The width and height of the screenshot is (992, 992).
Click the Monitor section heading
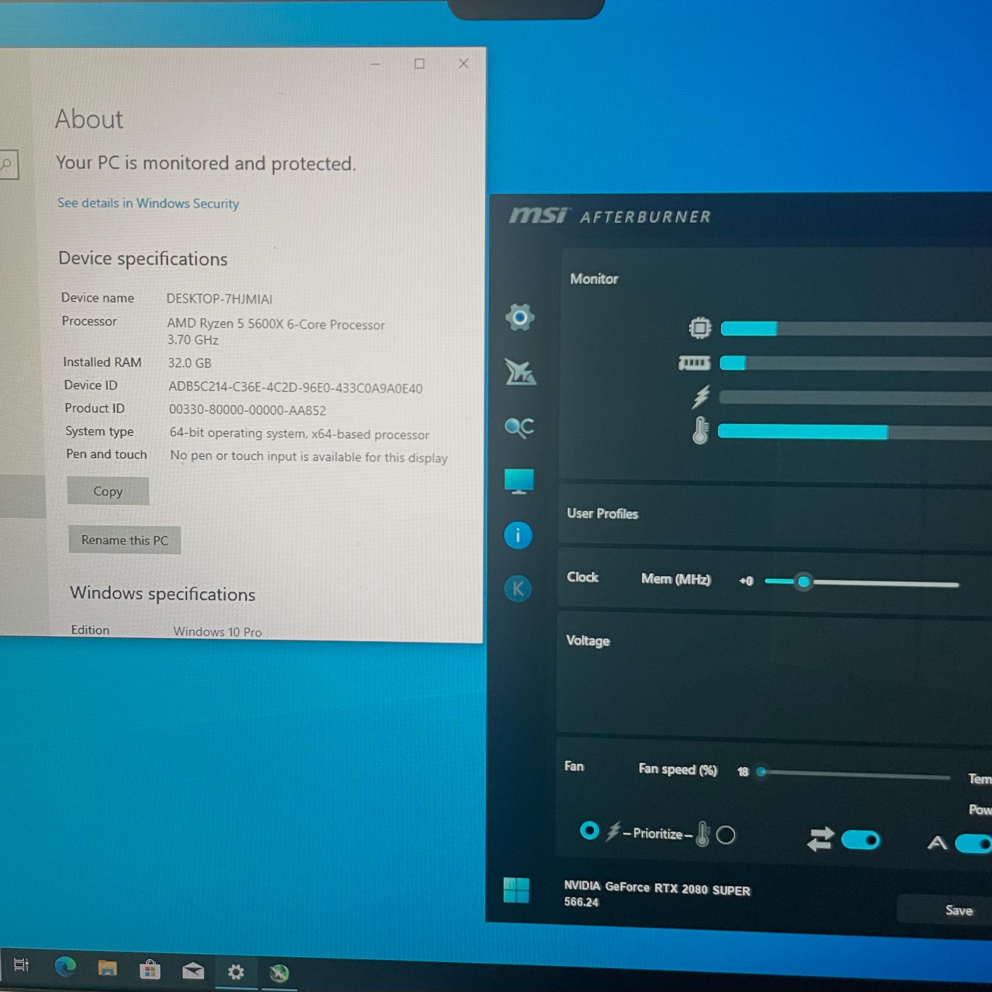[594, 279]
